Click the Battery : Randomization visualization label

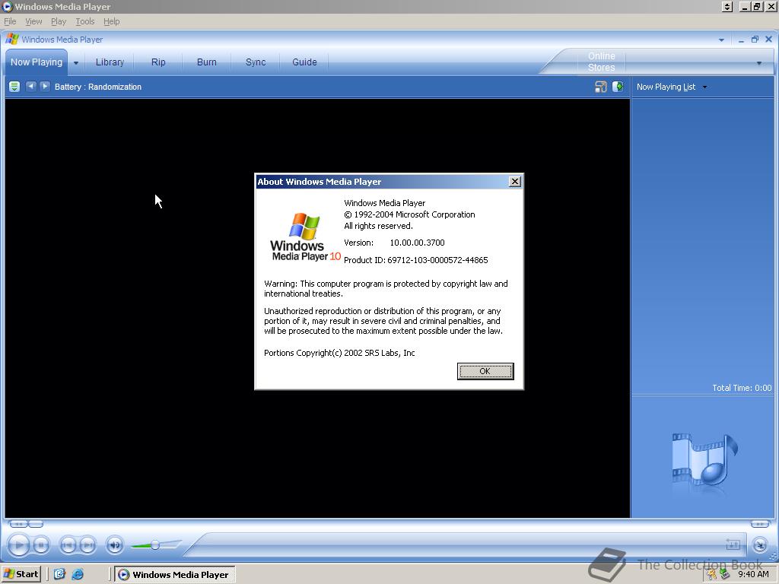(x=98, y=87)
